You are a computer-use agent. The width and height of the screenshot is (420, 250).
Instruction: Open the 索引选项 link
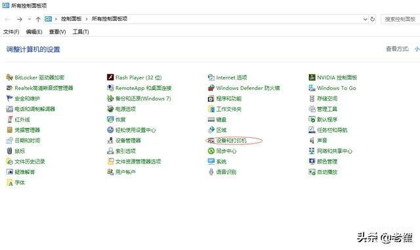[x=125, y=151]
